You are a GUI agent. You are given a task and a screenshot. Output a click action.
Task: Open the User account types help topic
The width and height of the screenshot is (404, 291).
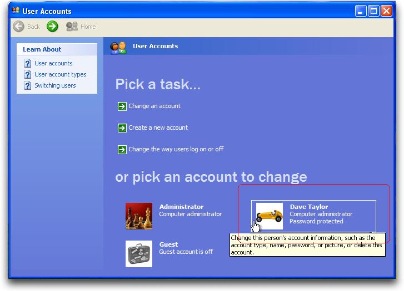click(60, 75)
